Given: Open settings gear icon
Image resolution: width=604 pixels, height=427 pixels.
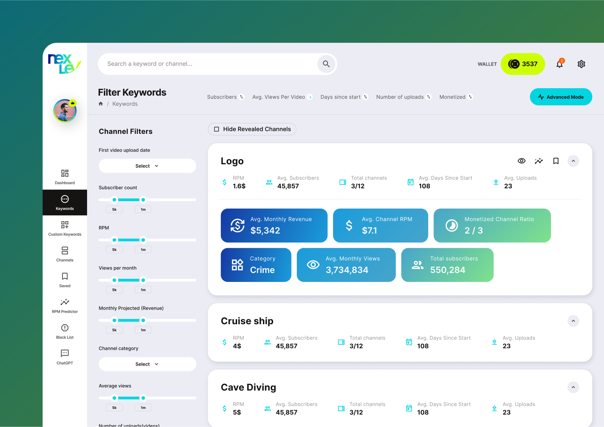Looking at the screenshot, I should tap(581, 64).
